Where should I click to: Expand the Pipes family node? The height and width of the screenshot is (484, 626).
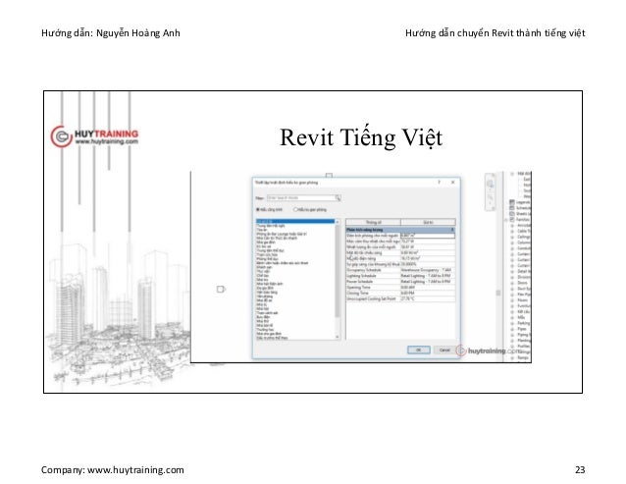[x=512, y=329]
